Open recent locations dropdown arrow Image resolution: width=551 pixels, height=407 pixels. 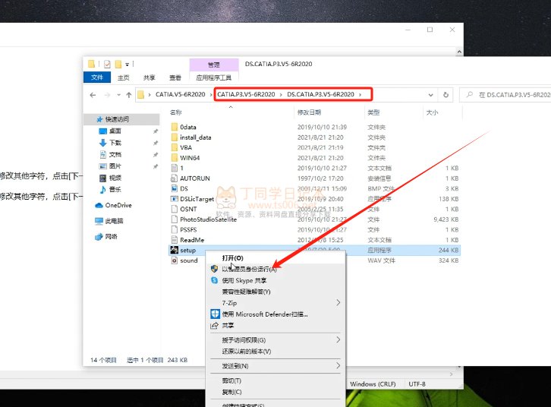[118, 95]
